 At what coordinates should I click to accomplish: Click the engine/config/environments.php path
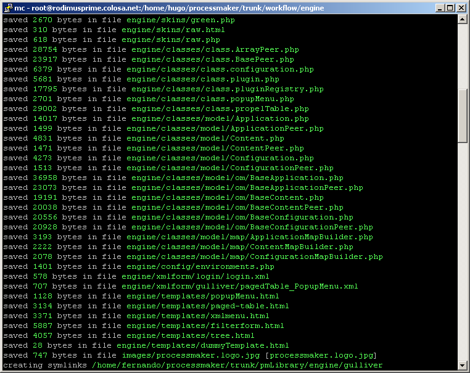[200, 266]
